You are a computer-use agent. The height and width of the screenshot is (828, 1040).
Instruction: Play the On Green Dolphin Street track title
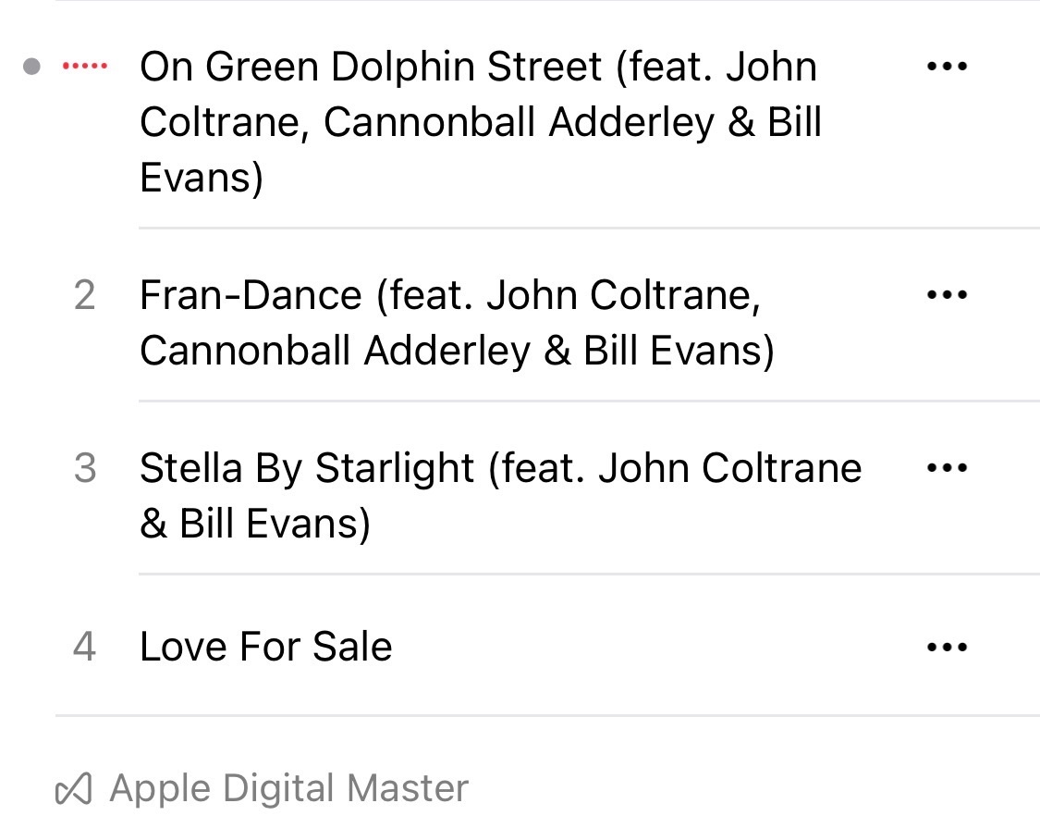[370, 67]
